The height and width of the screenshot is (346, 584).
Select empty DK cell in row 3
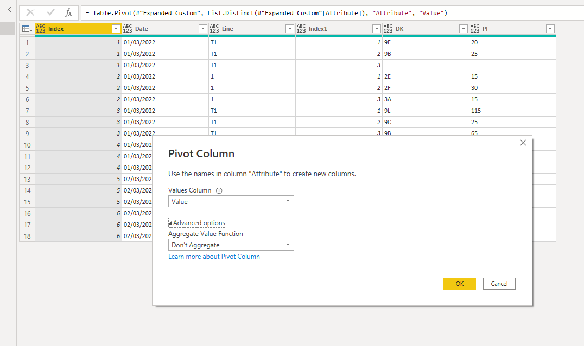point(426,65)
